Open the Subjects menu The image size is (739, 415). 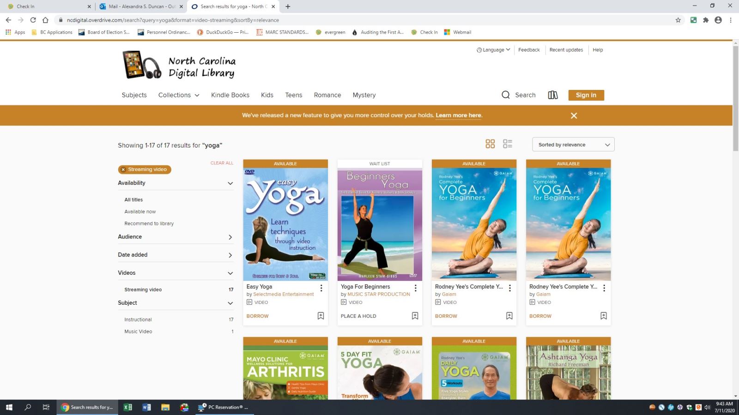point(134,95)
